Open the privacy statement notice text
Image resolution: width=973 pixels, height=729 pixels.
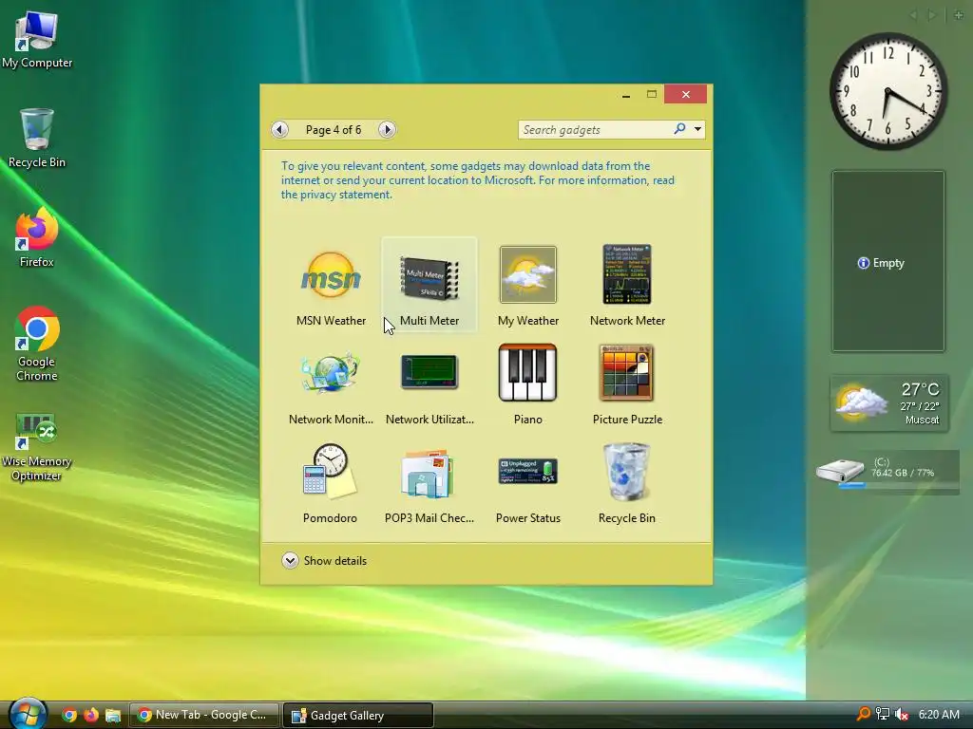coord(478,180)
